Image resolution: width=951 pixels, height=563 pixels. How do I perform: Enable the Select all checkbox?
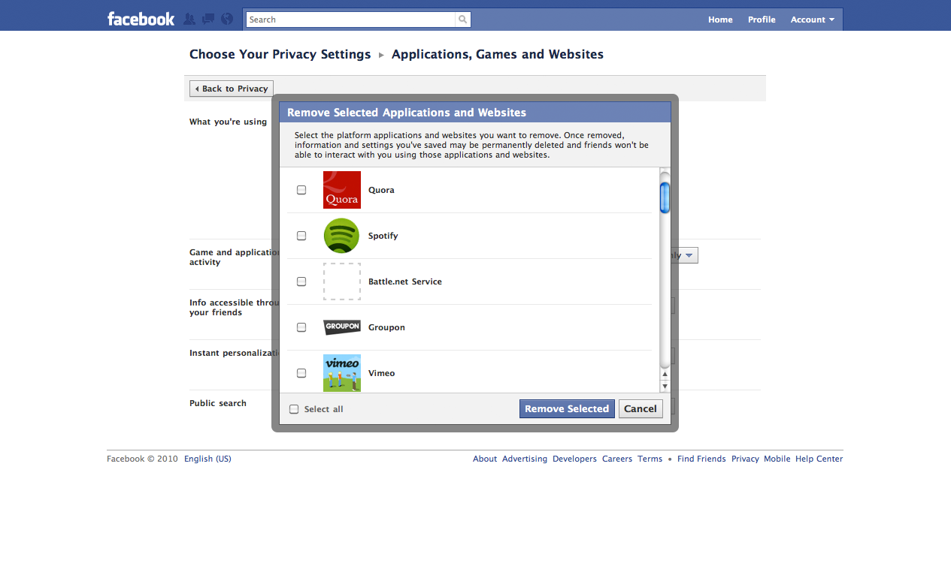tap(294, 409)
